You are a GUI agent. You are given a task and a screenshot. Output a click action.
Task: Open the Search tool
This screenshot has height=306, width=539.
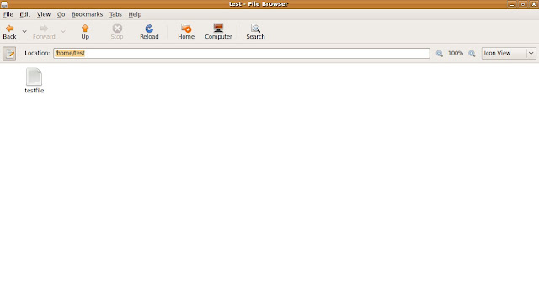coord(255,32)
